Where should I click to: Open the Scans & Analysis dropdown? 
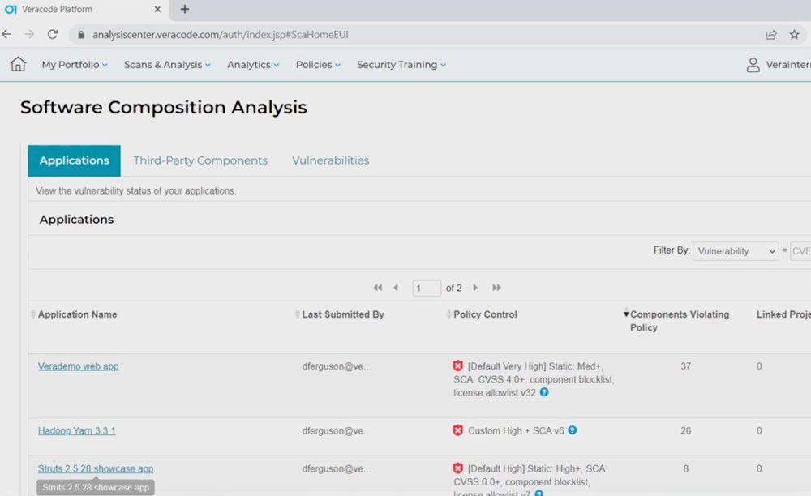coord(166,65)
